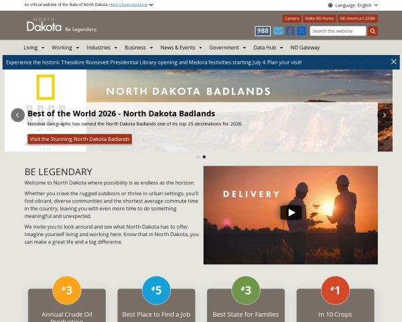The width and height of the screenshot is (402, 322).
Task: Open the Facebook icon in header
Action: click(x=290, y=31)
